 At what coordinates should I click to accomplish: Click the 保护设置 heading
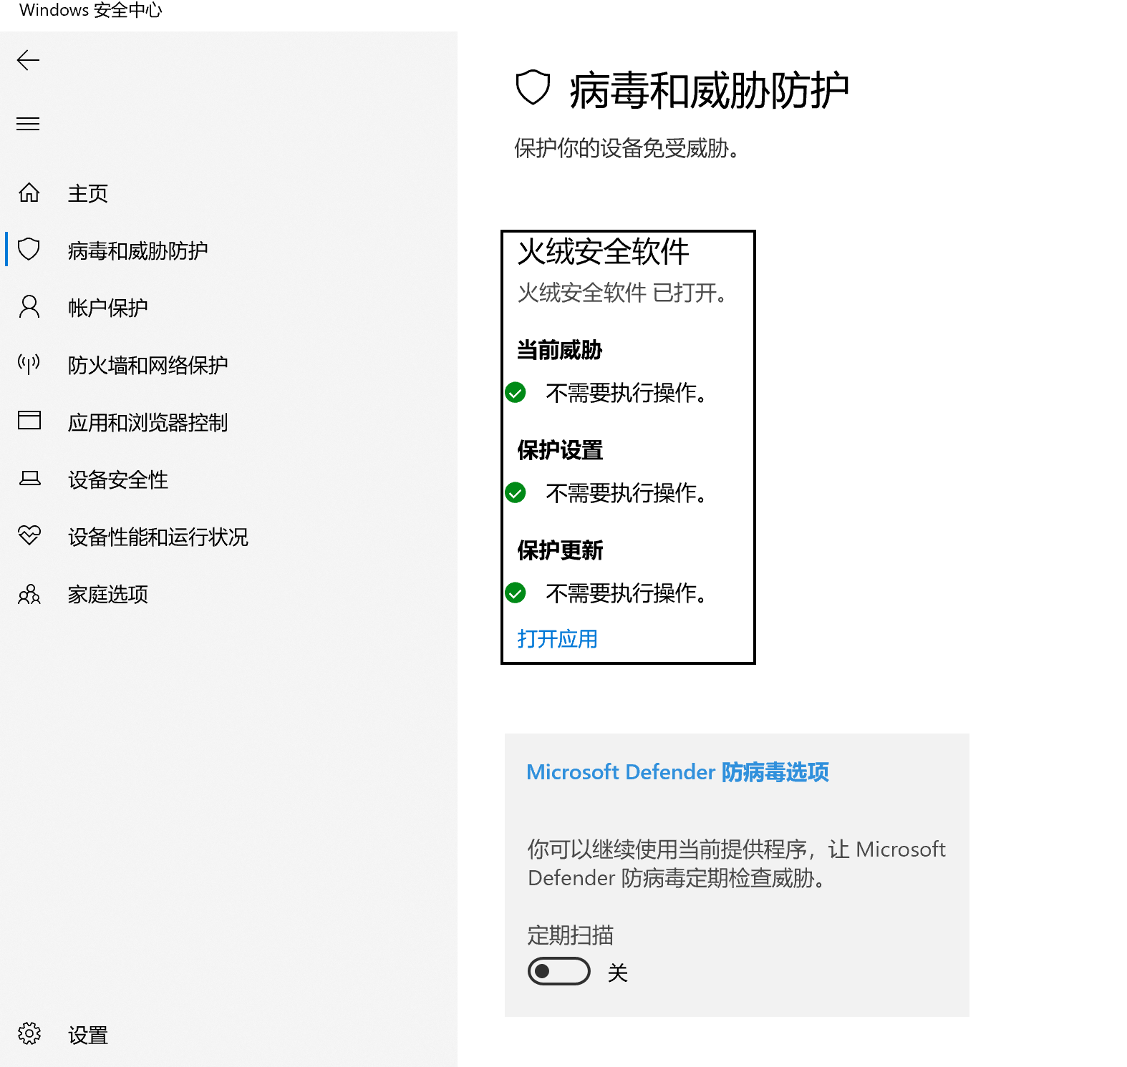tap(560, 450)
